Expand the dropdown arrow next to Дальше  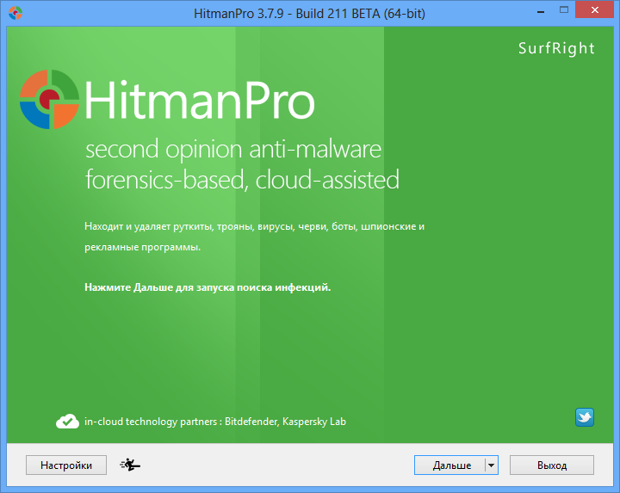(491, 465)
